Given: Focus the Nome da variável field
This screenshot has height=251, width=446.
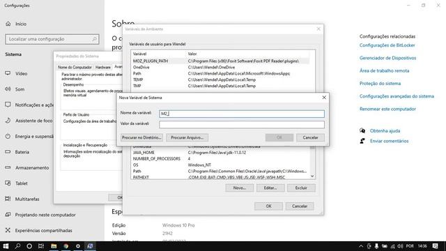Looking at the screenshot, I should click(242, 114).
